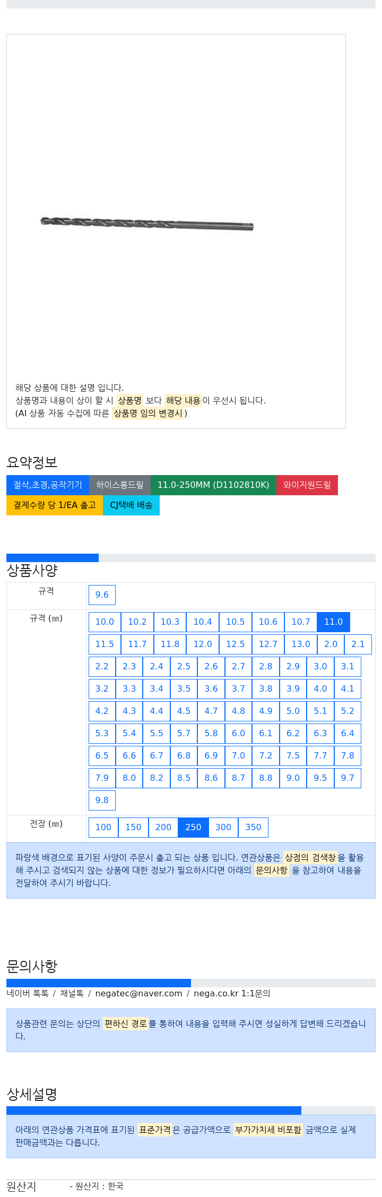Click the drill bit product image
This screenshot has width=382, height=1197.
tap(147, 223)
